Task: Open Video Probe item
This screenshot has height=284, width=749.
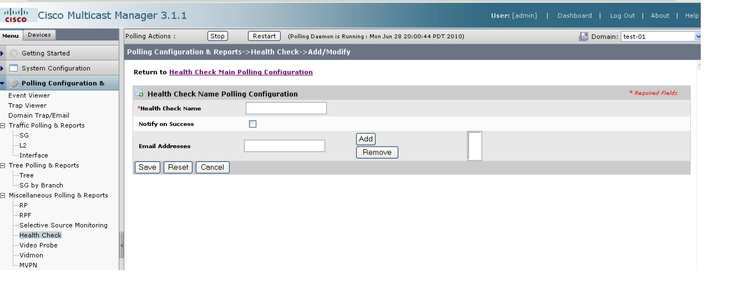Action: [38, 245]
